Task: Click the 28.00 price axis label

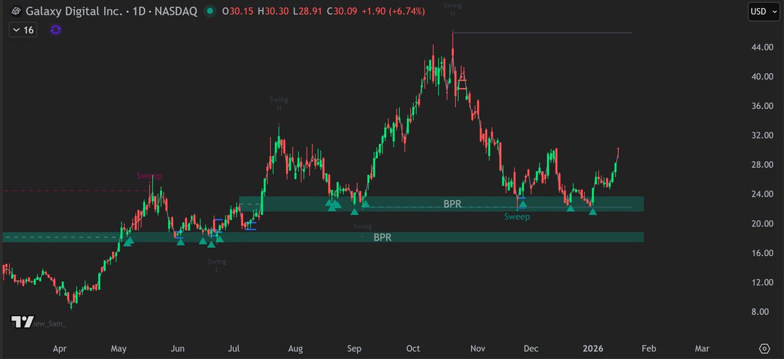Action: tap(761, 164)
